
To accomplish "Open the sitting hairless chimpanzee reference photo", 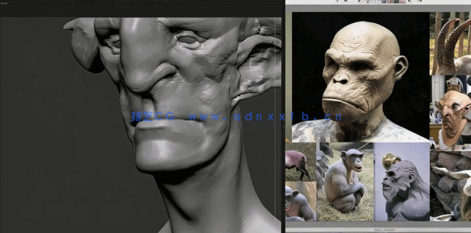I will [x=345, y=182].
